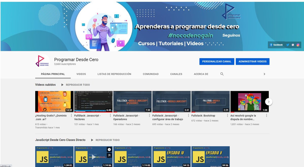Screen dimensions: 304x167
Task: Open the Hosting Gratis video thumbnail
Action: coord(54,102)
